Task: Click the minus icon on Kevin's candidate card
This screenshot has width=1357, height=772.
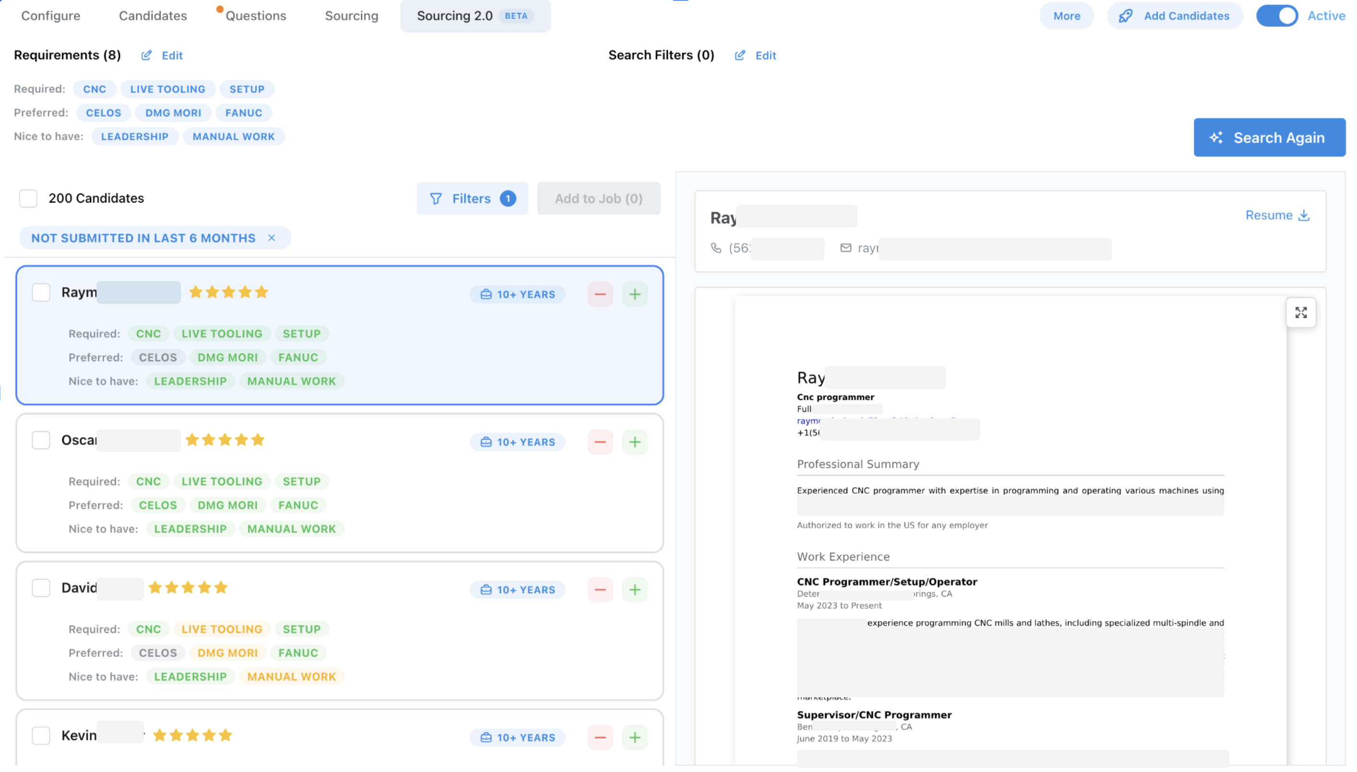Action: 600,737
